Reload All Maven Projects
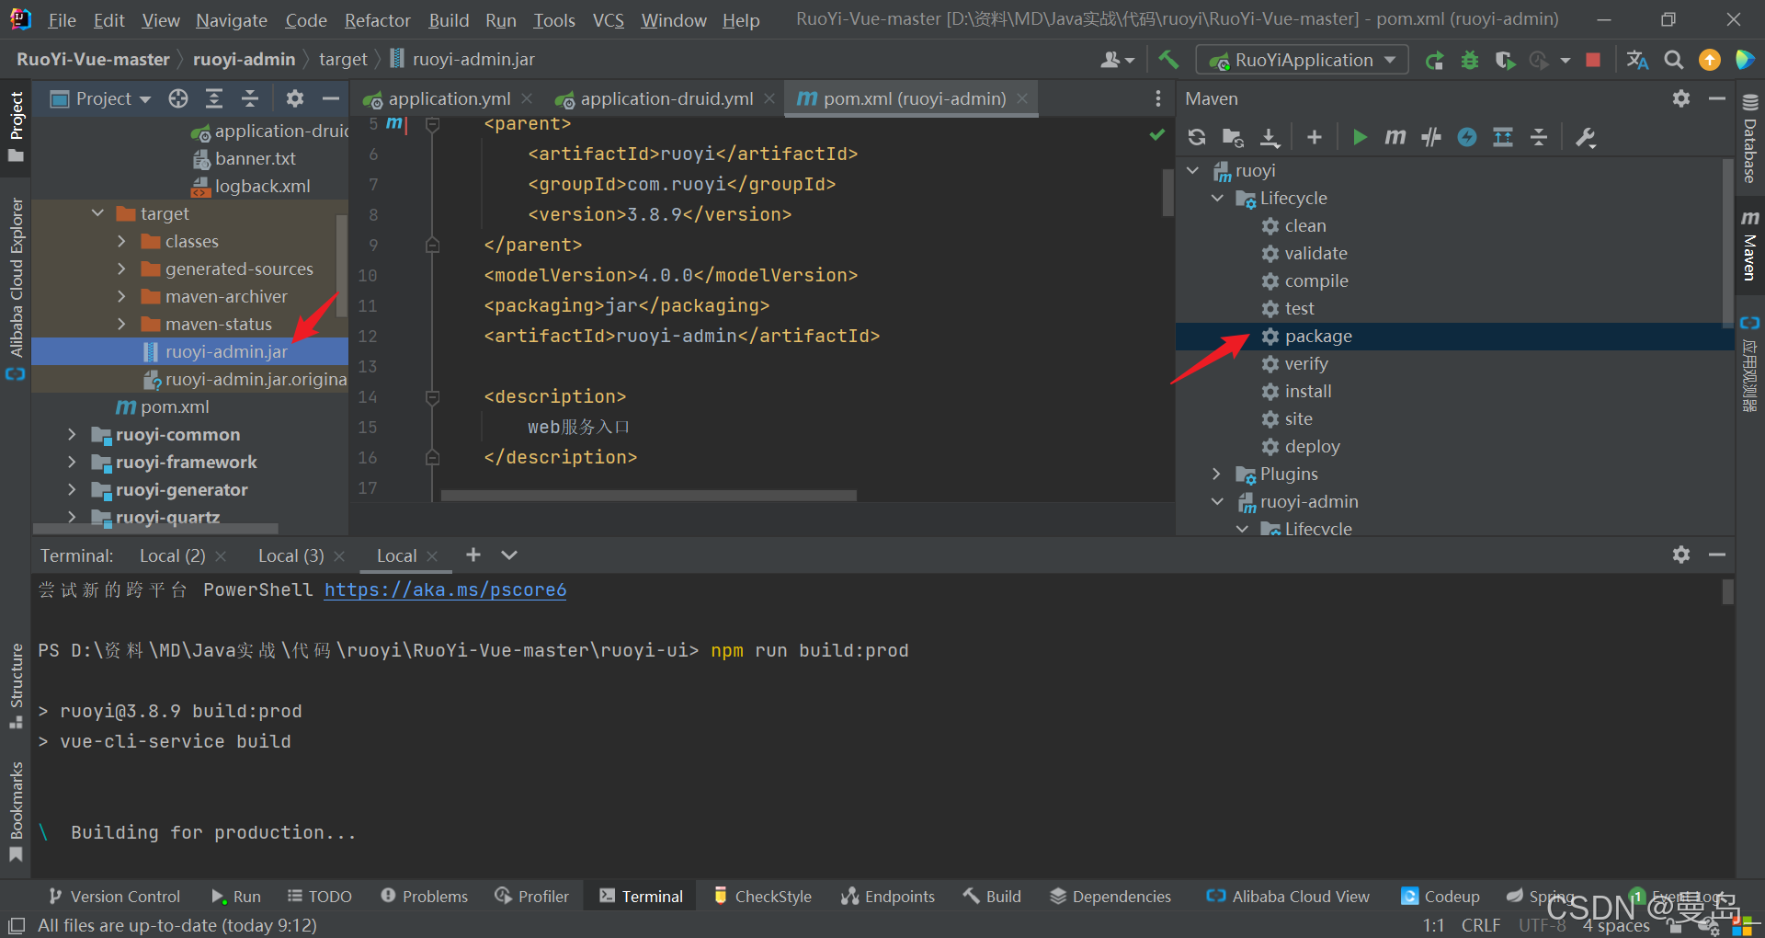Screen dimensions: 1765x938 (x=1196, y=137)
